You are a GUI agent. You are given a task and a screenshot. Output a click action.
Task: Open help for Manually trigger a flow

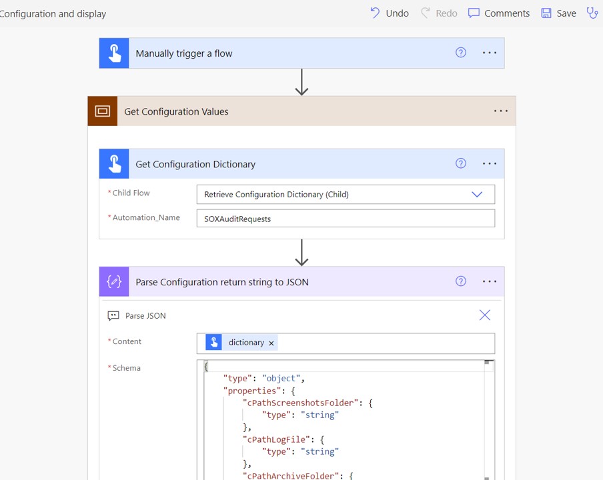[x=461, y=53]
